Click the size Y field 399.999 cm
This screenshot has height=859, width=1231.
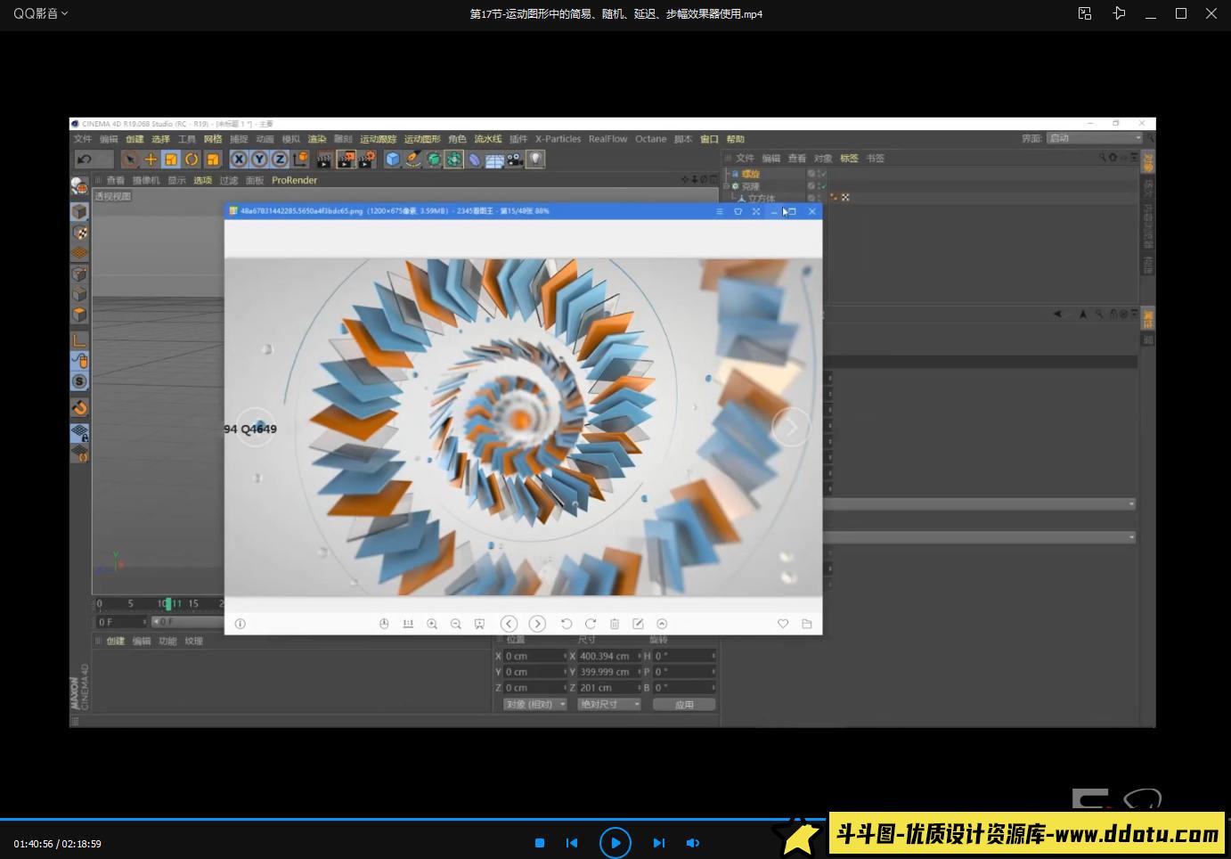point(610,672)
